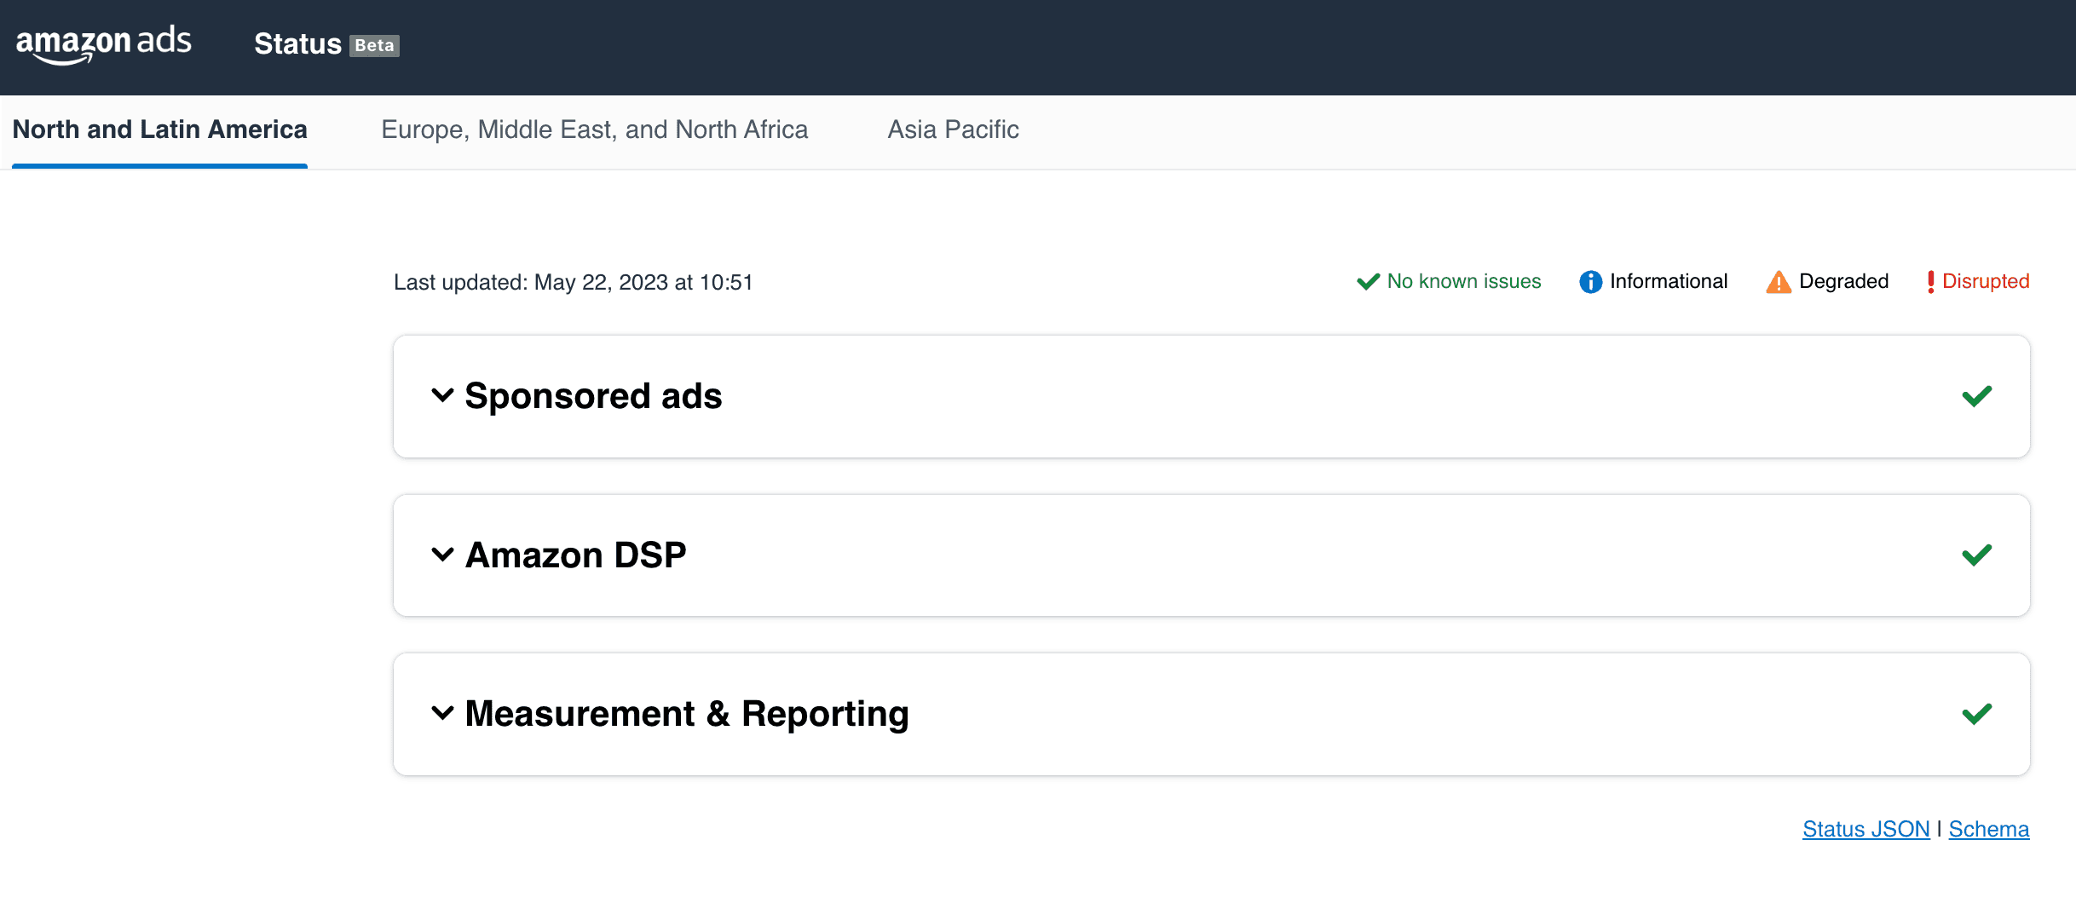Click the Amazon Ads logo
2076x903 pixels.
tap(104, 43)
